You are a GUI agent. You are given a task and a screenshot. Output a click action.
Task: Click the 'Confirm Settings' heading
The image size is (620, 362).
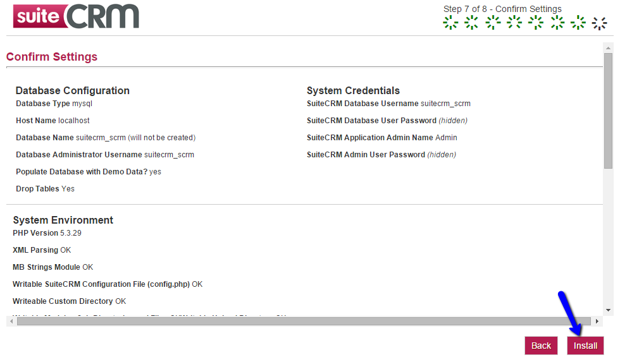52,57
